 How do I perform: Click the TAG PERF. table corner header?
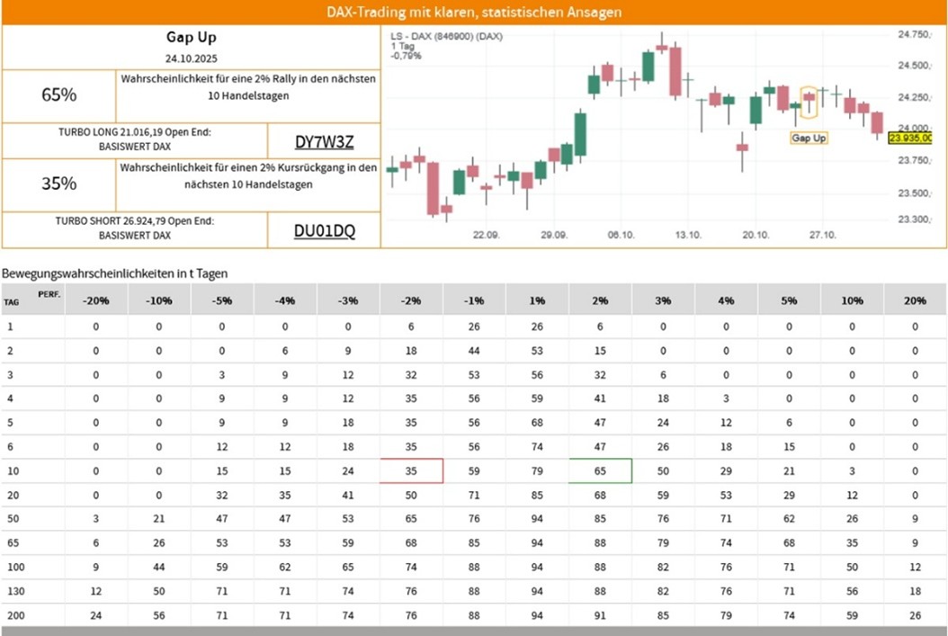pos(32,299)
